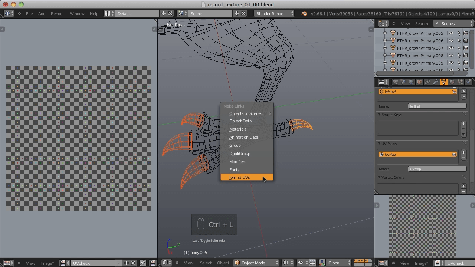Add a new UV map with plus button
475x267 pixels.
click(x=463, y=152)
